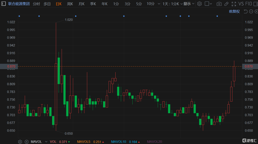The image size is (258, 144).
Task: Click the left axis 0.756 price label
Action: coord(11,100)
